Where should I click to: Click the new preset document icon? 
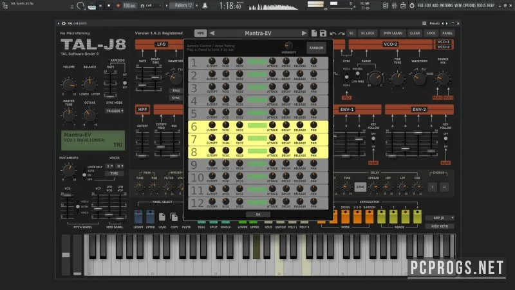coord(314,34)
